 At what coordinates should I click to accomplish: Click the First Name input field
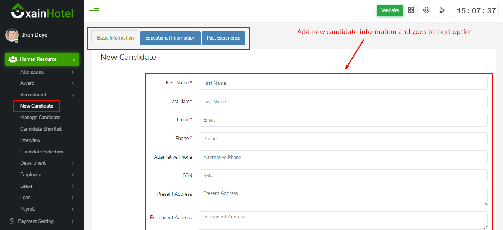click(343, 83)
